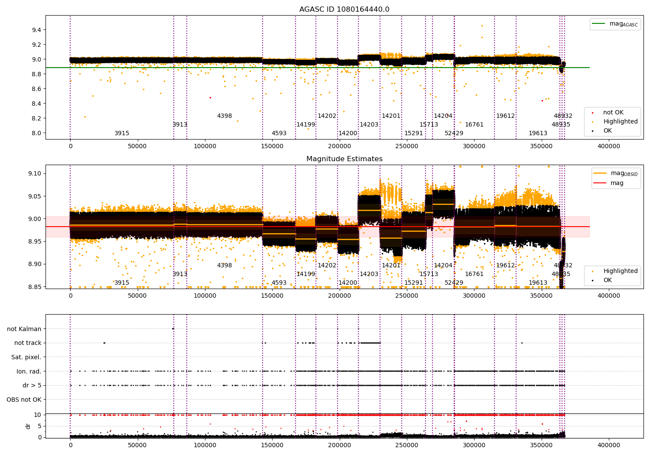Click obsid label 3913 in the top plot
Image resolution: width=650 pixels, height=455 pixels.
(x=180, y=125)
